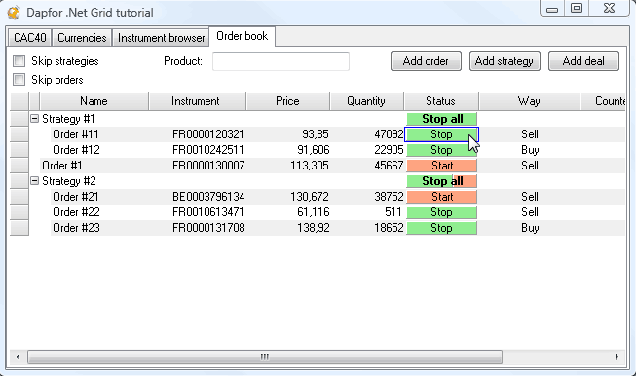Click the scrollbar right arrow
This screenshot has width=636, height=376.
tap(617, 357)
